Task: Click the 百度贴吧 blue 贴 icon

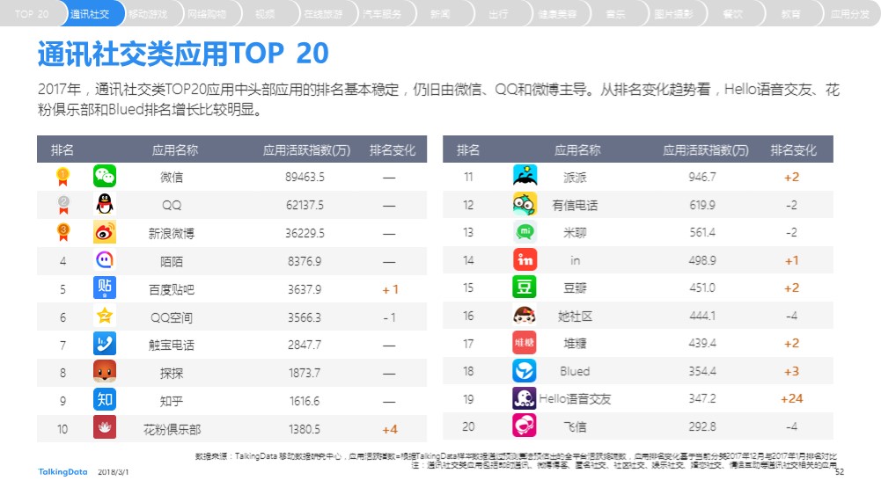Action: click(105, 288)
